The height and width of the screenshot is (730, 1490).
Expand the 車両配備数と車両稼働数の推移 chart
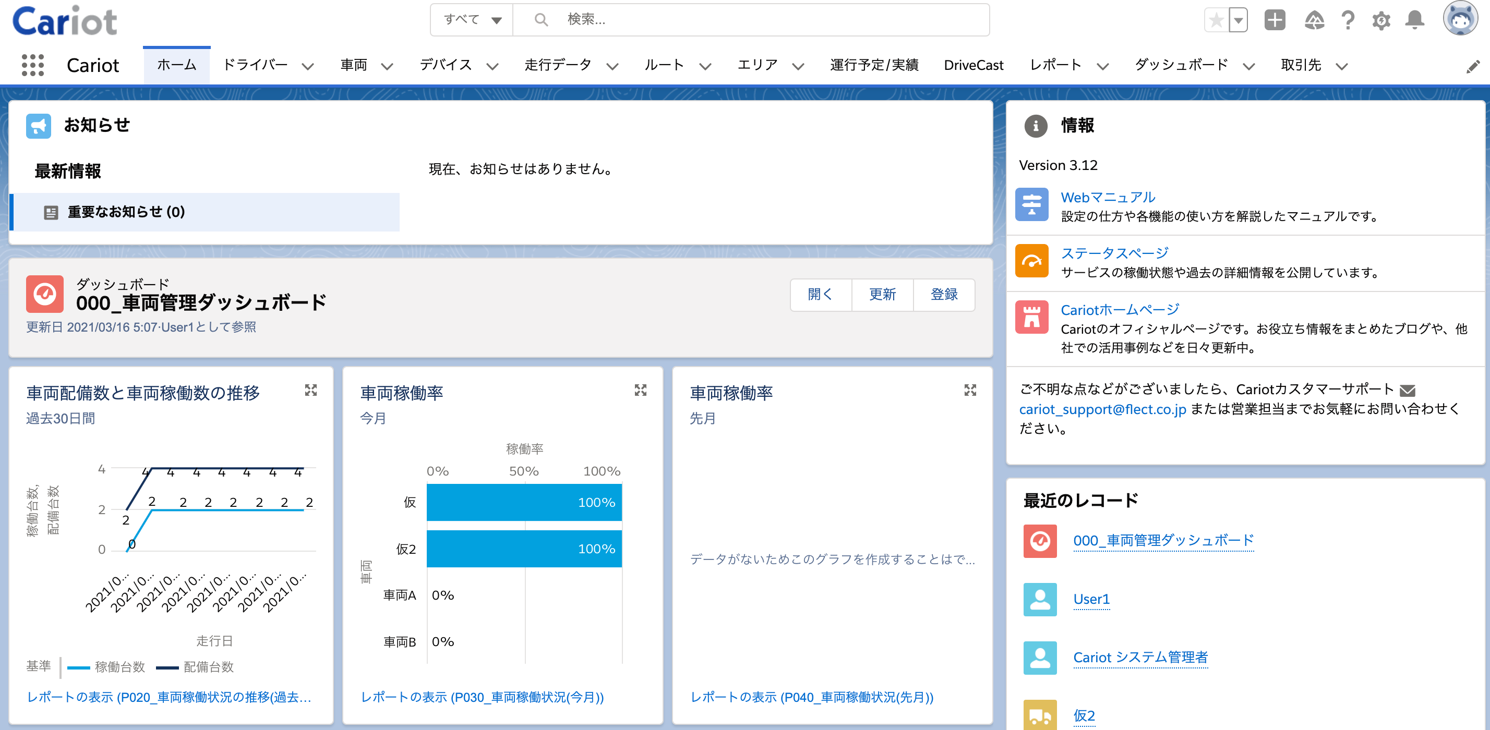(x=310, y=390)
